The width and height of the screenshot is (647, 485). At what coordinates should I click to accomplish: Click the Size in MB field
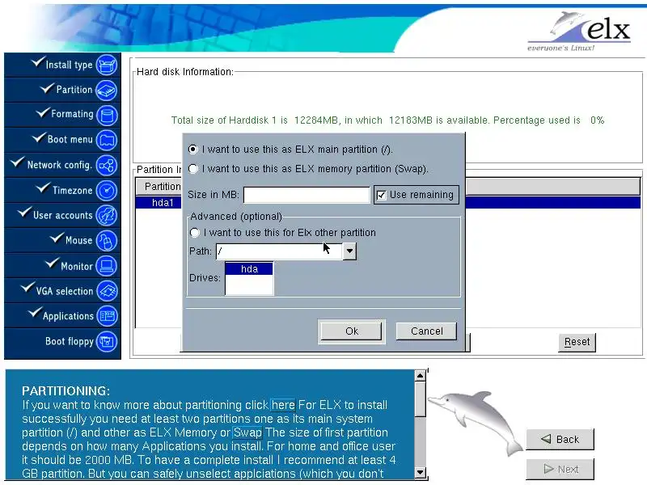click(x=307, y=195)
